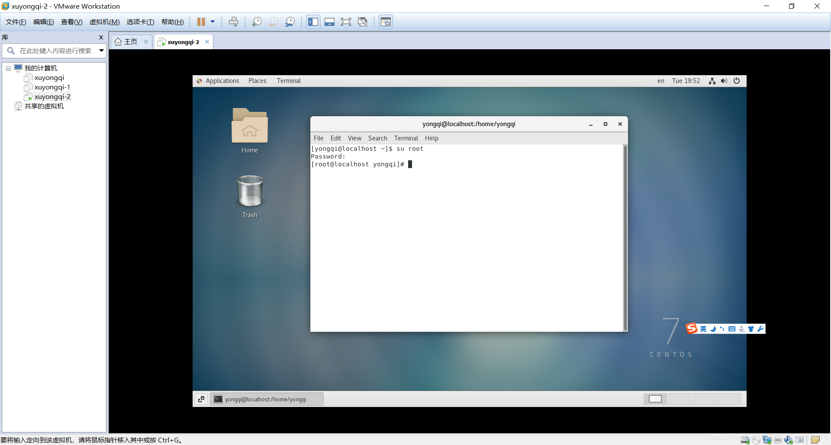Click the Sogou input method S logo
This screenshot has height=445, width=831.
coord(692,329)
